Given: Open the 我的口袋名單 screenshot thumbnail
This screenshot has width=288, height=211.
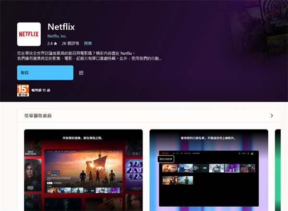Looking at the screenshot, I should tap(209, 170).
